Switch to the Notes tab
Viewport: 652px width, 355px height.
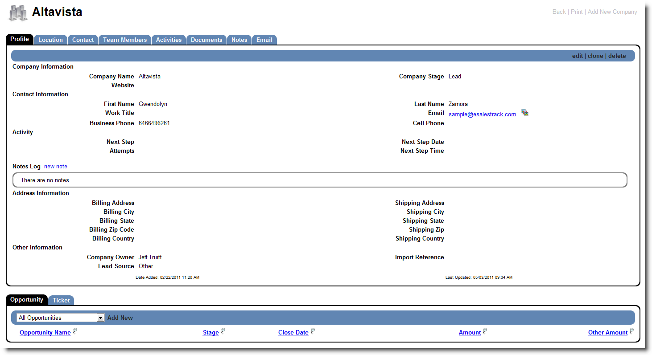click(239, 40)
